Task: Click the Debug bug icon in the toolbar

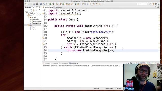Action: coord(47,4)
